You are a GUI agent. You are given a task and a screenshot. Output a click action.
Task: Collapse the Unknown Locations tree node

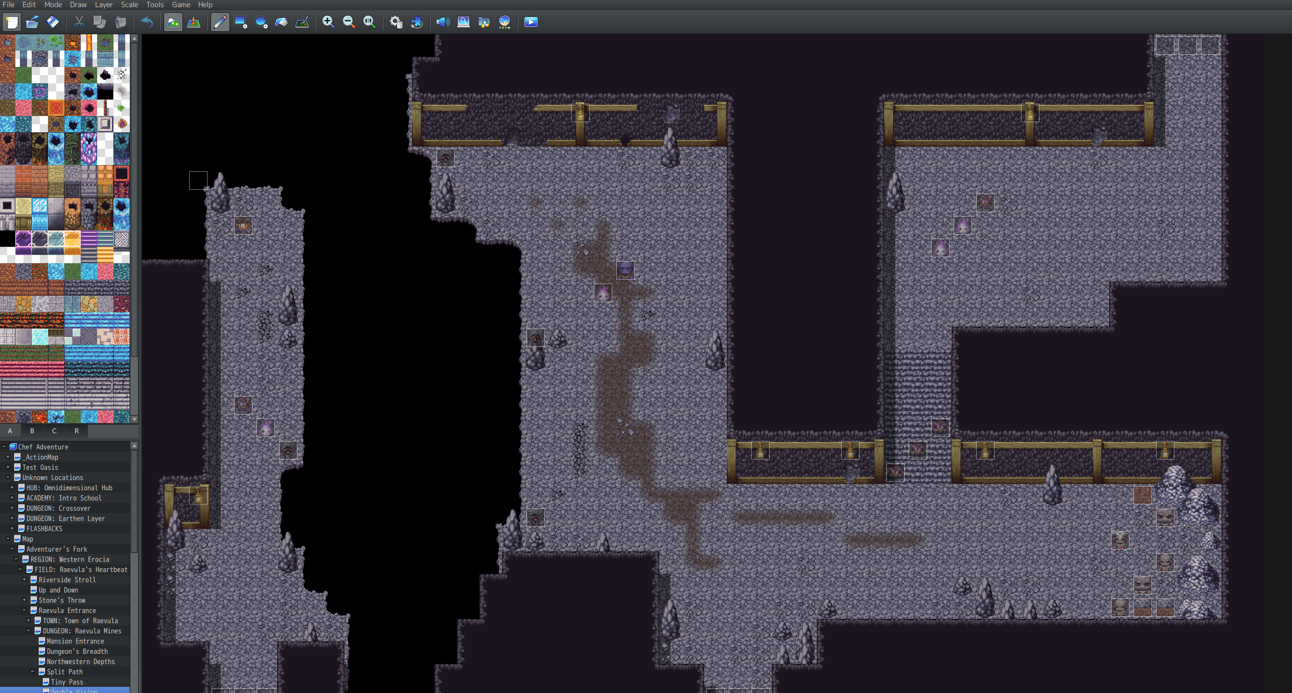coord(8,477)
